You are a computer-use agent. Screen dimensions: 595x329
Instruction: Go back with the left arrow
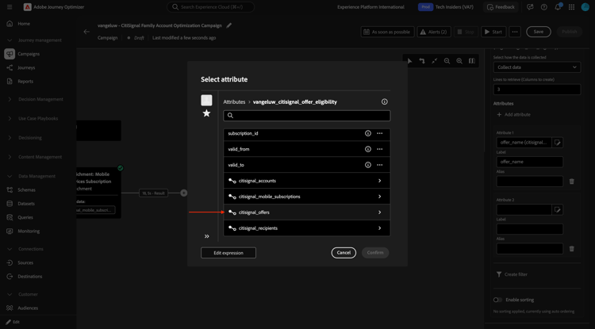click(86, 32)
